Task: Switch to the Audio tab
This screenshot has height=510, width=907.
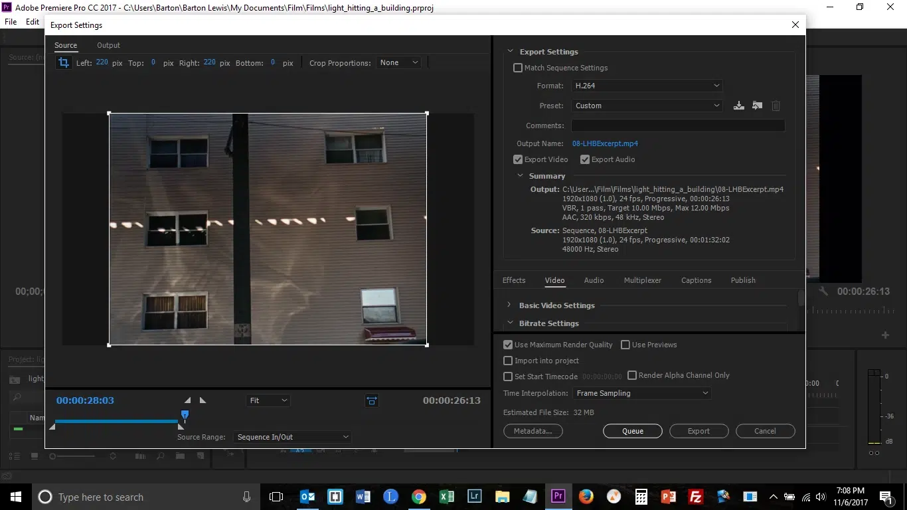Action: pos(594,280)
